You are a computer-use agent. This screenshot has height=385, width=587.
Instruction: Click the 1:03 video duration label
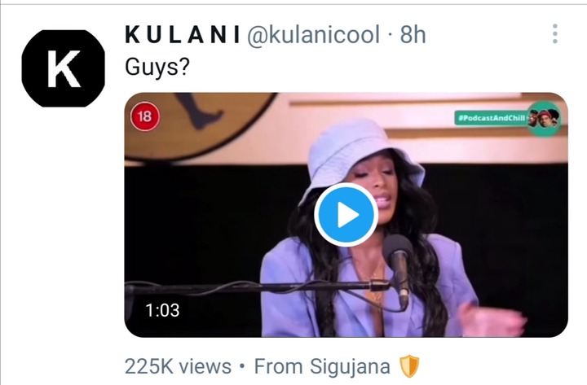(162, 310)
